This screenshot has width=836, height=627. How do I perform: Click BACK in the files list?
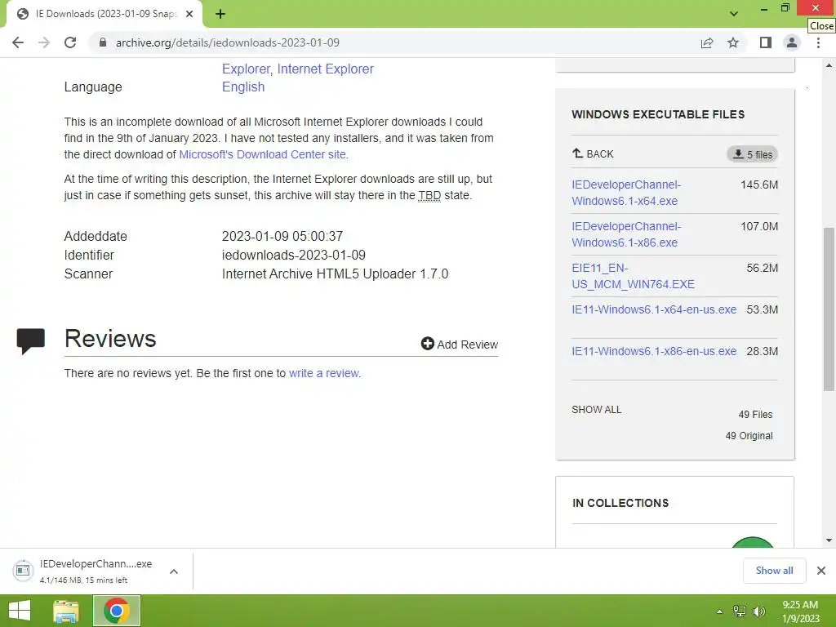coord(593,154)
